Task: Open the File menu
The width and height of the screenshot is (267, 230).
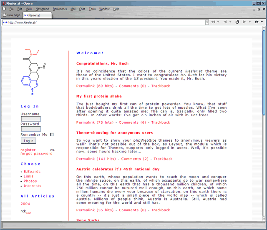Action: (11, 9)
